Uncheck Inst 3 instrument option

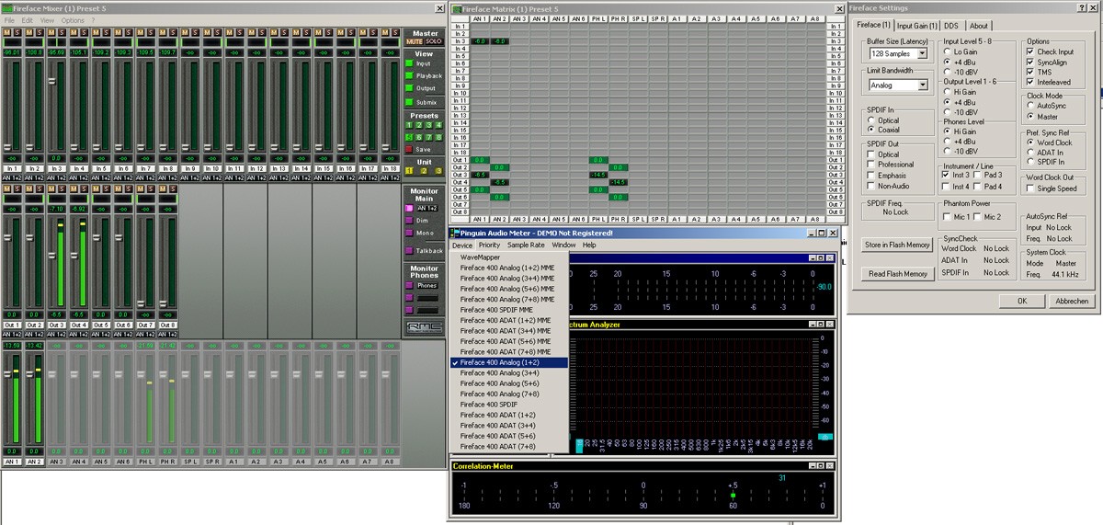pos(948,175)
